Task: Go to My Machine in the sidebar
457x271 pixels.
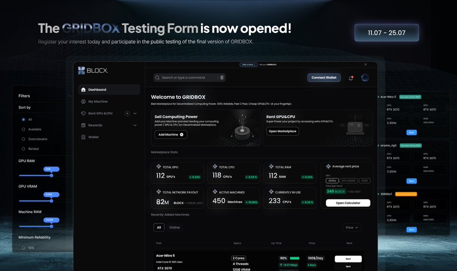Action: (98, 102)
